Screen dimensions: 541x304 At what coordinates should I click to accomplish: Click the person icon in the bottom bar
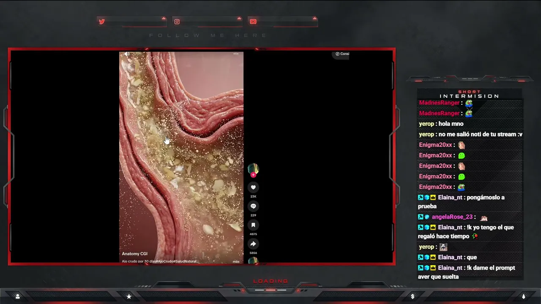click(x=17, y=296)
